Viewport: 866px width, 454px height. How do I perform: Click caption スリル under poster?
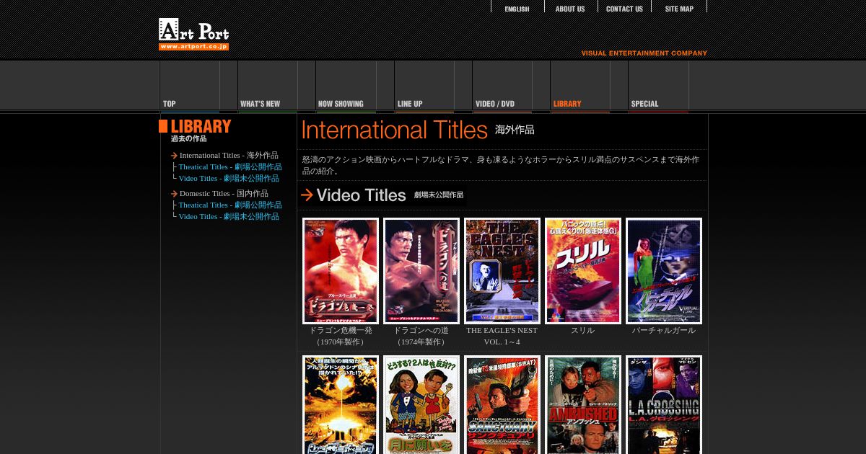(x=583, y=330)
